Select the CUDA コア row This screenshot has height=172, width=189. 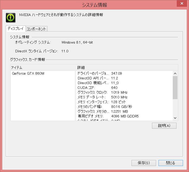125,88
